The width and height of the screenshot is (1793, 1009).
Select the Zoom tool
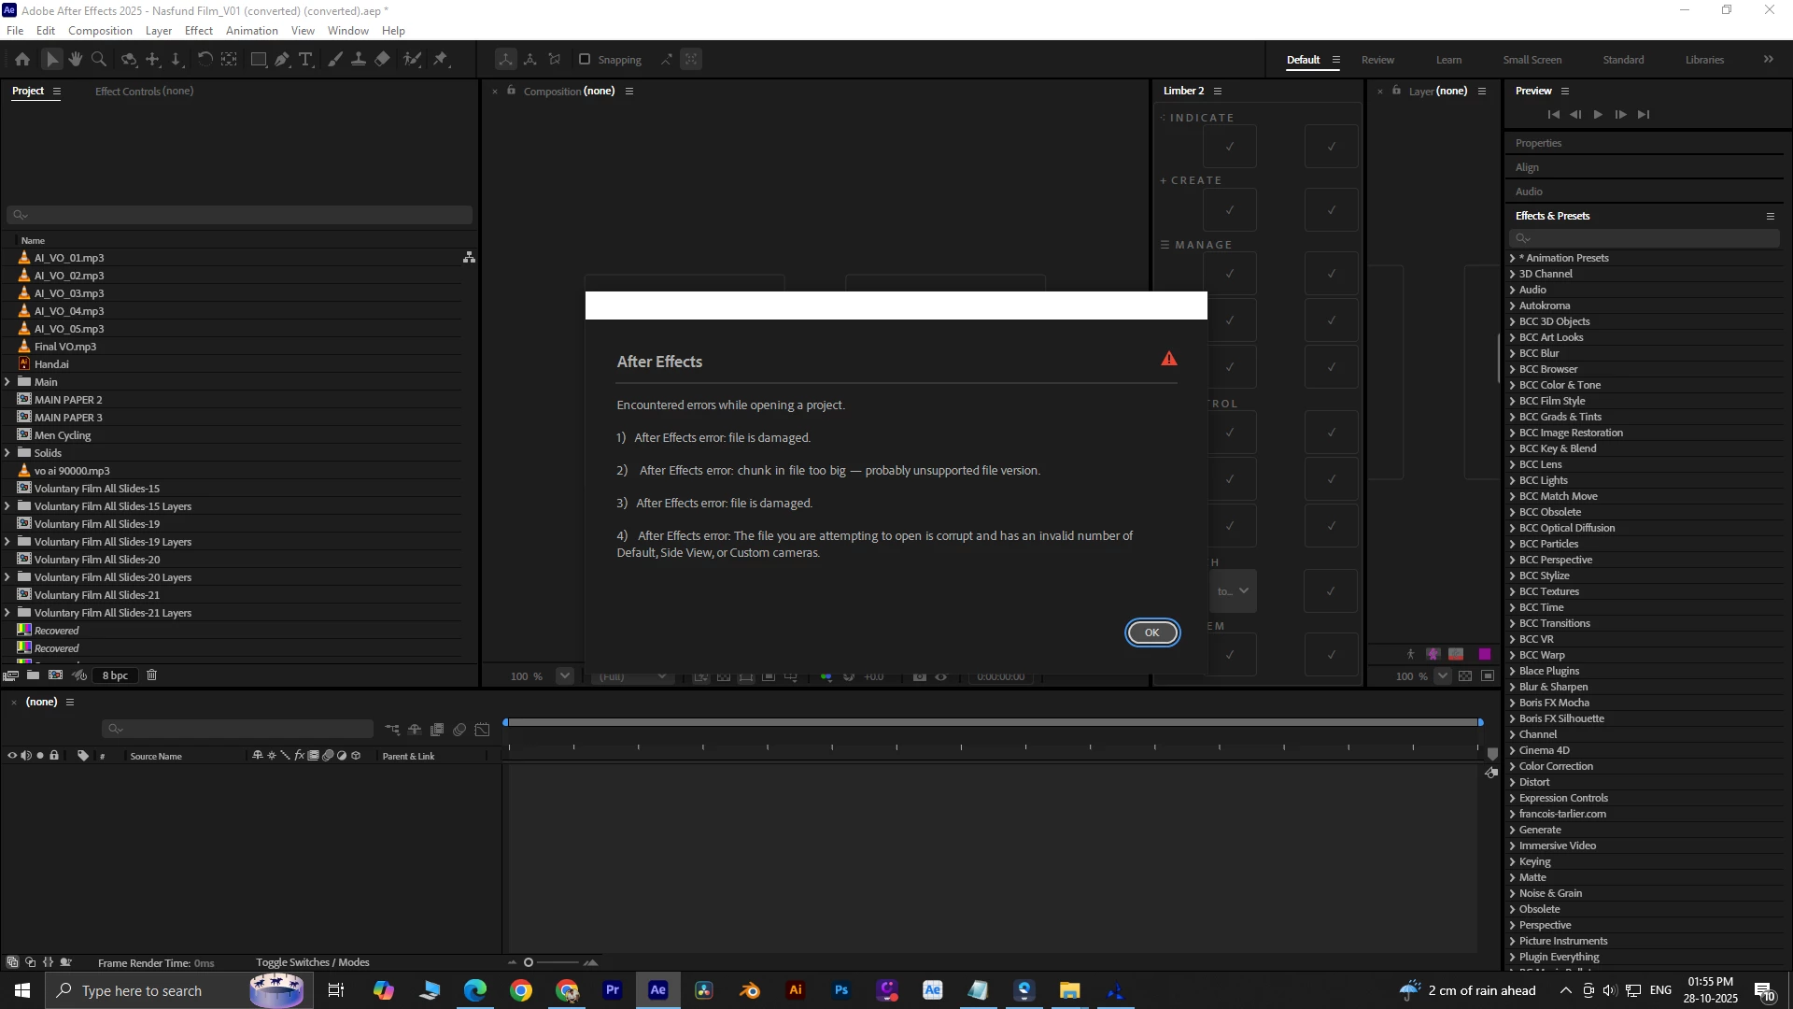(x=99, y=59)
